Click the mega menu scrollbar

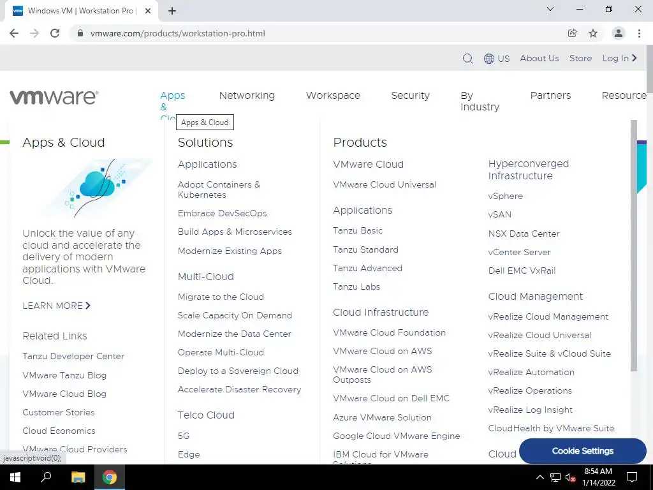click(x=634, y=246)
